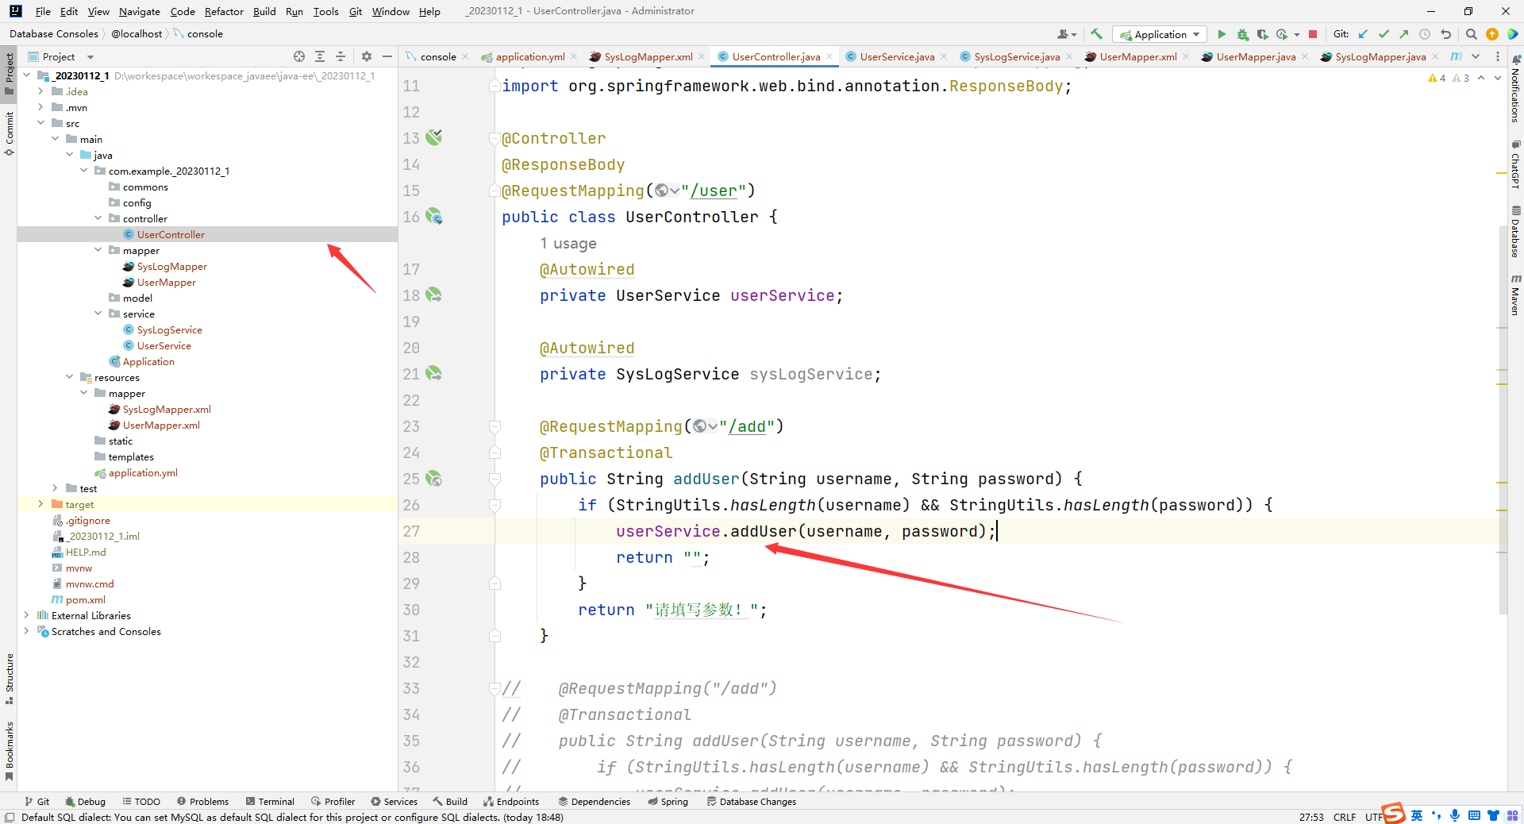Screen dimensions: 1524x824
Task: Switch to the UserService.java editor tab
Action: [897, 56]
